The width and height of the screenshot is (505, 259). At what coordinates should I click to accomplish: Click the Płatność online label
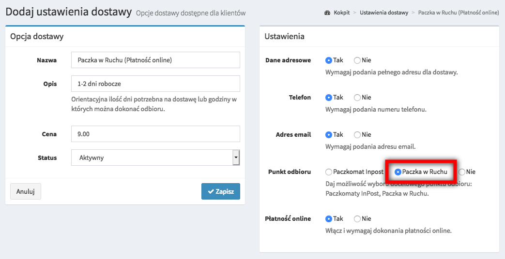288,219
